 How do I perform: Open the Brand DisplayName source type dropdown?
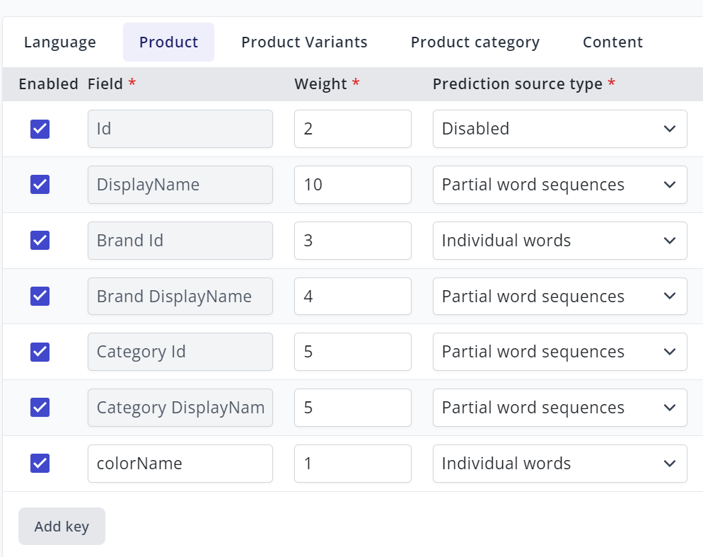click(559, 296)
